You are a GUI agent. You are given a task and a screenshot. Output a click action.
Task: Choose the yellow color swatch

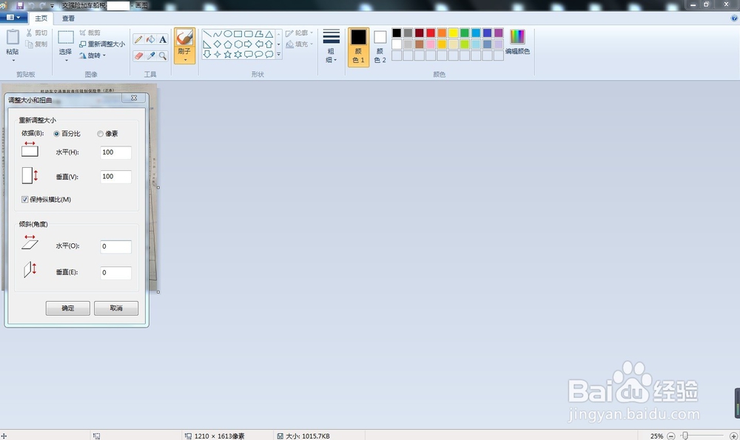(x=453, y=33)
